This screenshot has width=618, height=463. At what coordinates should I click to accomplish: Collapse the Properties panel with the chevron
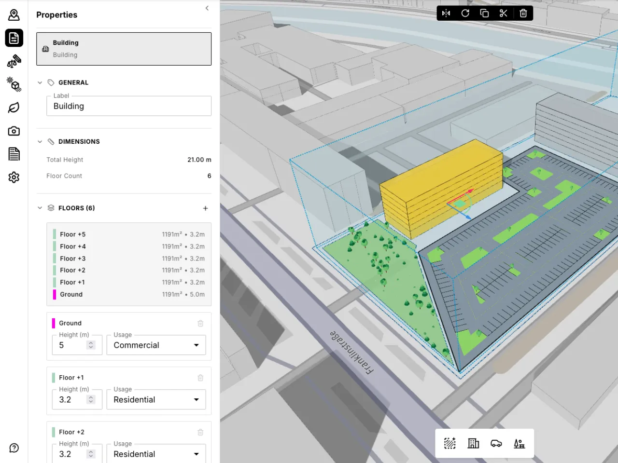point(207,8)
